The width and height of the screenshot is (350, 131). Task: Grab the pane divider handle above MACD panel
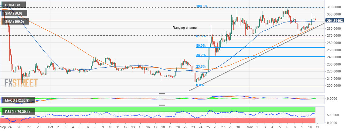point(162,94)
